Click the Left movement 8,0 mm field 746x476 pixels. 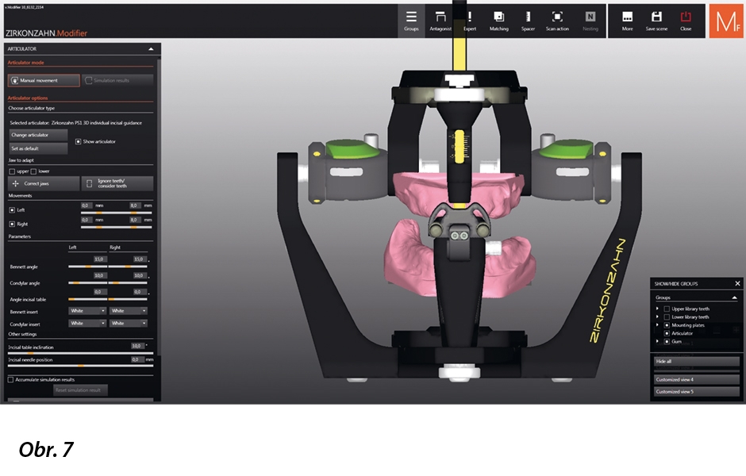point(135,205)
